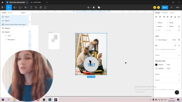Open Move tool dropdown arrow
This screenshot has height=102, width=182.
tap(11, 8)
